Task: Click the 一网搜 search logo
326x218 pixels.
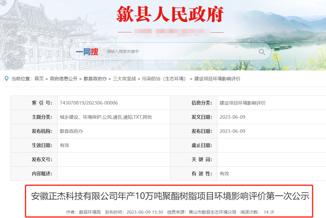Action: (87, 52)
